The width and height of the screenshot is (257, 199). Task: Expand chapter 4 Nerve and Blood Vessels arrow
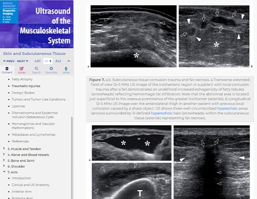click(x=4, y=154)
